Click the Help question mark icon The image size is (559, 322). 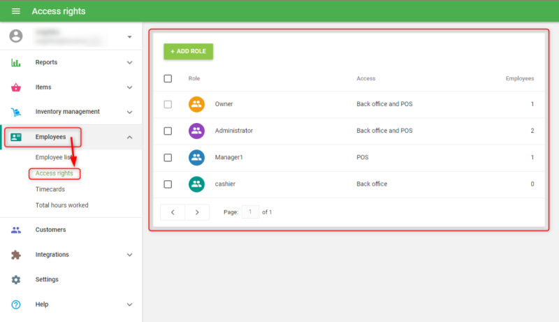16,305
